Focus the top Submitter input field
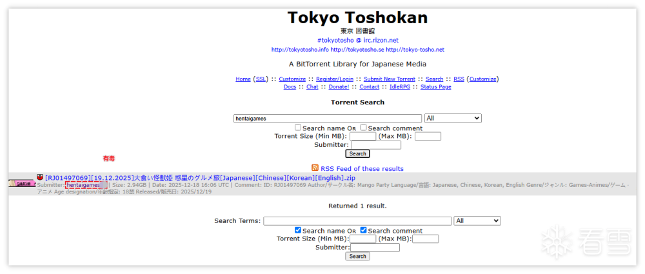The image size is (645, 274). (376, 144)
